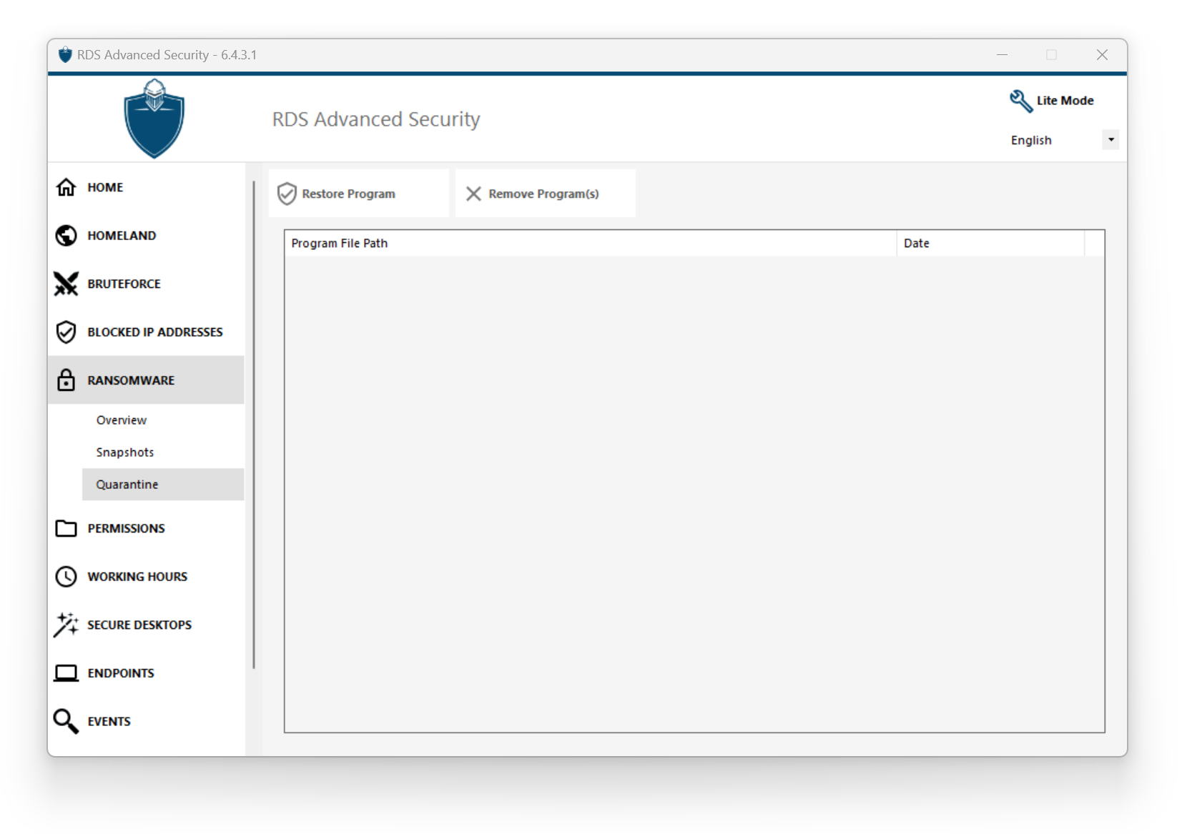This screenshot has width=1182, height=834.
Task: Click the title bar shield app icon
Action: 65,55
